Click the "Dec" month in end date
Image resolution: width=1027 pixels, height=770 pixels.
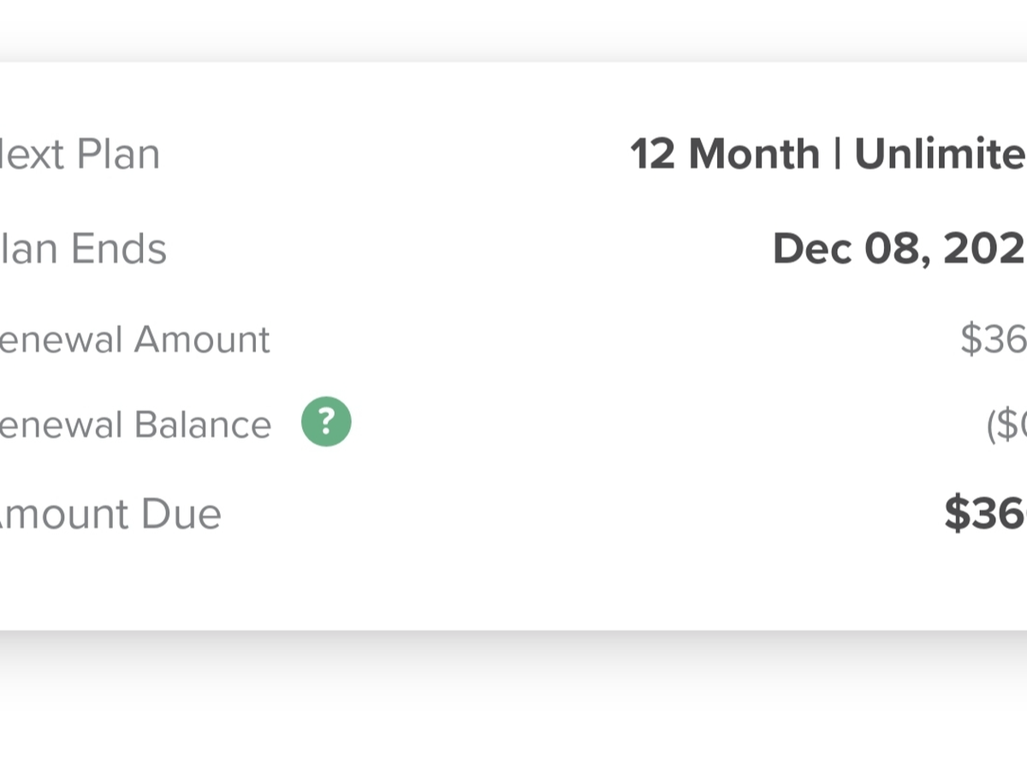(x=811, y=249)
